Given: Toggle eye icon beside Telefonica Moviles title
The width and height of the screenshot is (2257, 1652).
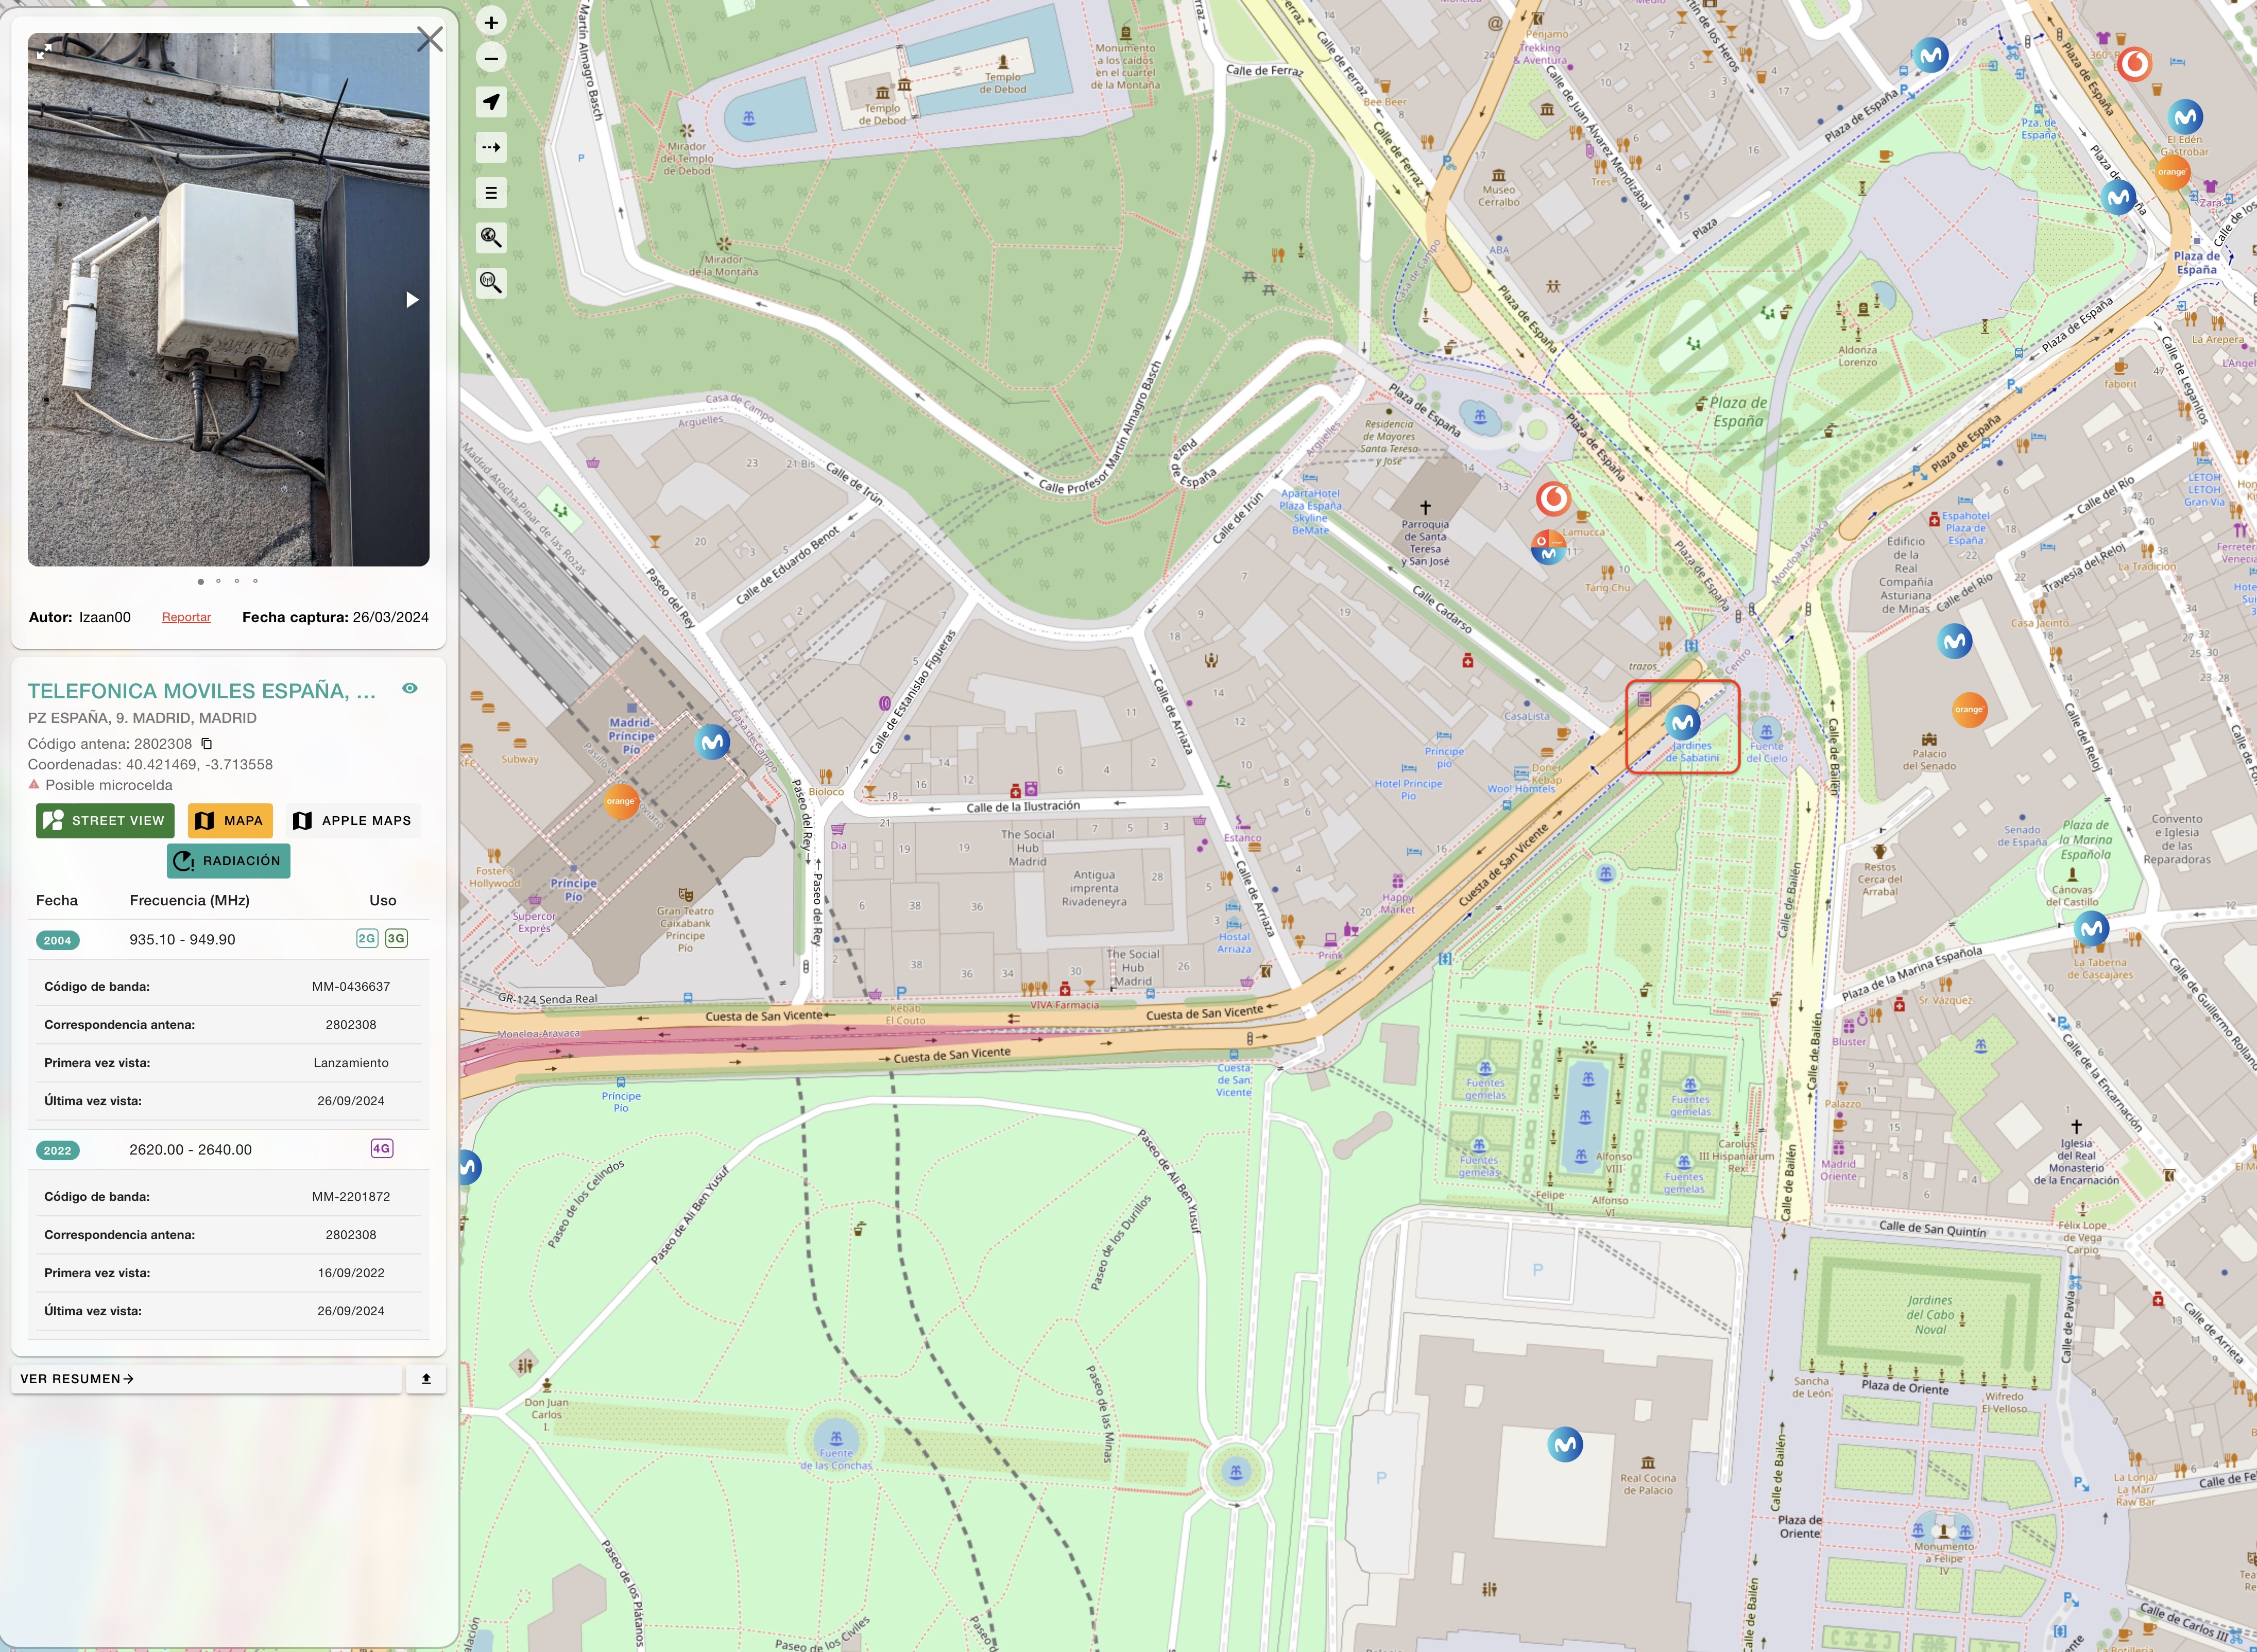Looking at the screenshot, I should (410, 689).
